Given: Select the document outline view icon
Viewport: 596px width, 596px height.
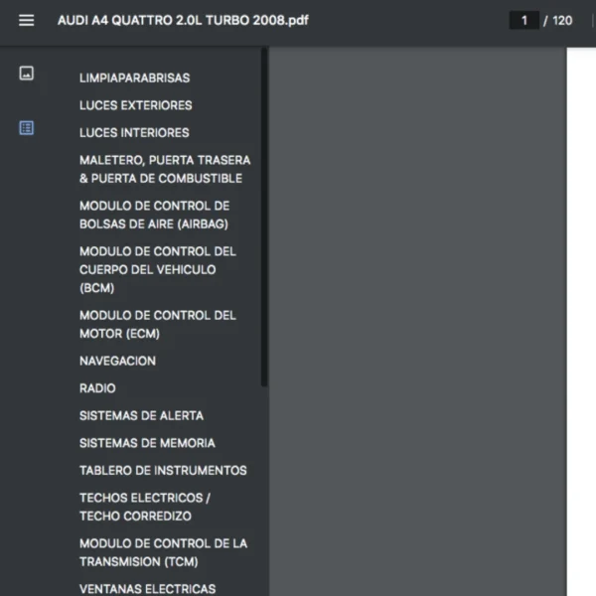Looking at the screenshot, I should tap(26, 128).
